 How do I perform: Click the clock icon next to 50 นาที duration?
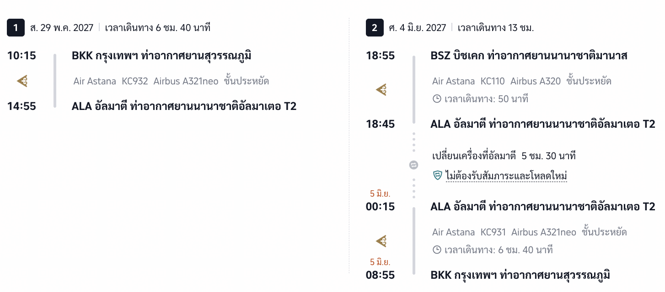(437, 99)
